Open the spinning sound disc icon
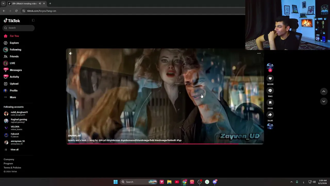 click(x=270, y=126)
